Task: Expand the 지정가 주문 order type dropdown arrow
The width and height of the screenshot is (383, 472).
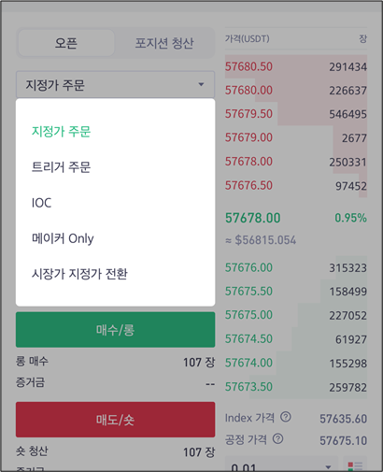Action: [201, 84]
